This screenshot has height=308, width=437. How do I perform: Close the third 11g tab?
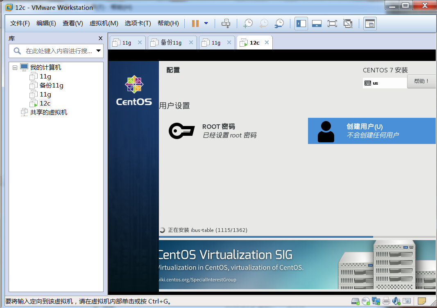coord(229,42)
